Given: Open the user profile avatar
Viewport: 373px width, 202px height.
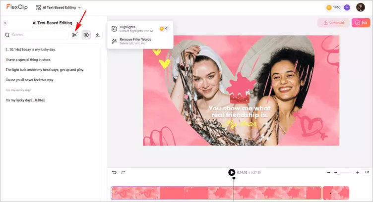Looking at the screenshot, I should click(x=360, y=7).
